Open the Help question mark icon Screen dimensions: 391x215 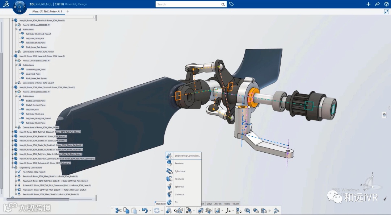tap(386, 4)
